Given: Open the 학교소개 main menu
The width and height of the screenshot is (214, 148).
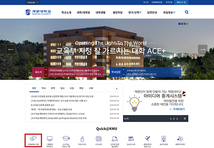Looking at the screenshot, I should tap(66, 12).
